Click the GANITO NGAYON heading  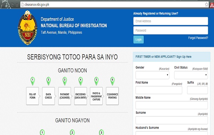point(72,120)
